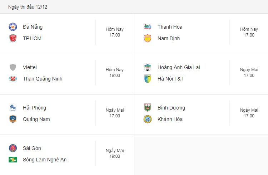Image resolution: width=268 pixels, height=175 pixels.
Task: Click the Than Quảng Ninh club logo
Action: point(13,79)
